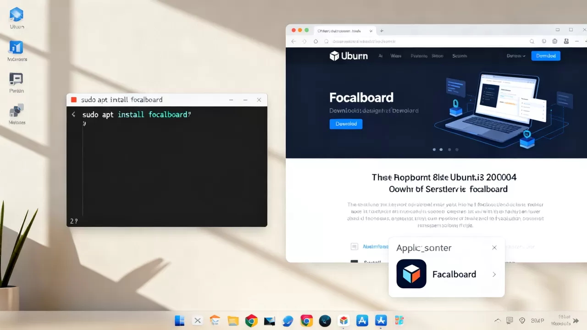This screenshot has height=330, width=587.
Task: Click the circular info icon in browser toolbar
Action: 544,41
